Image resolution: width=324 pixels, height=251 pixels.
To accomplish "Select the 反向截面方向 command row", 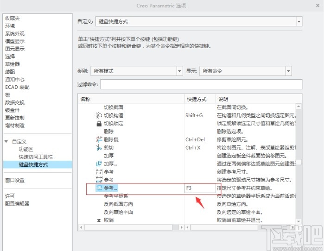I will point(118,204).
